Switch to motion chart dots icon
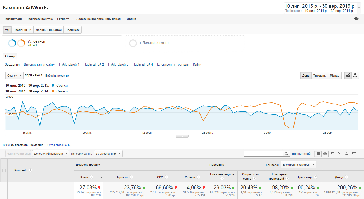Screen dimensions: 364x199 tap(355, 76)
